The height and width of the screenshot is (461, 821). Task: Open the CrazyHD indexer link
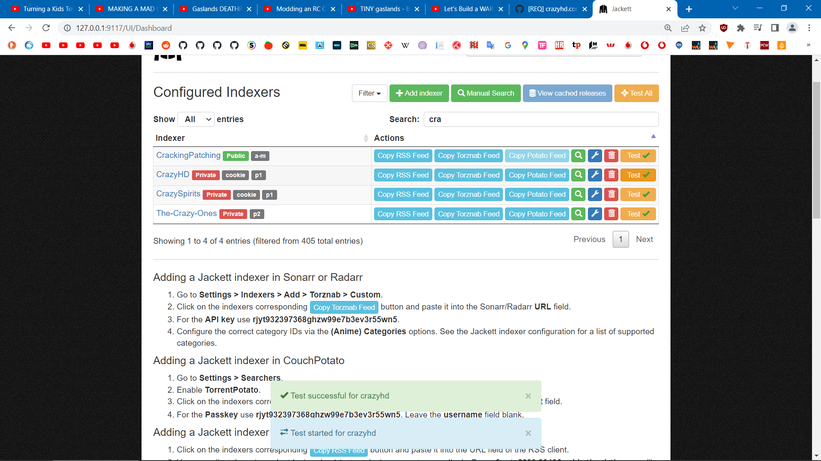click(172, 174)
